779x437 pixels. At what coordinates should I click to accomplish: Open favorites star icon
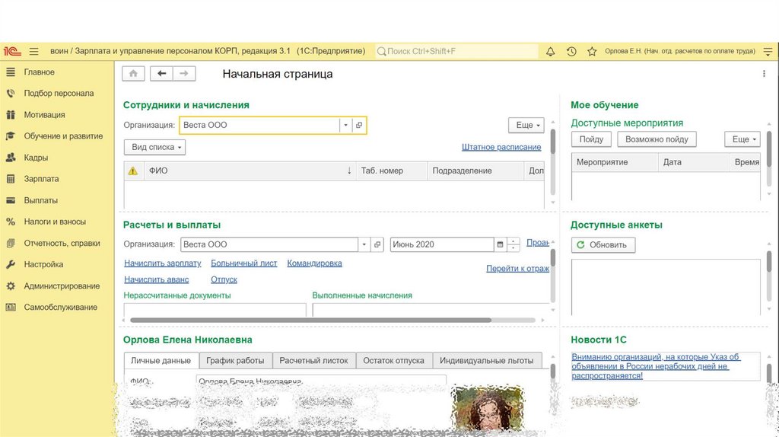[592, 52]
